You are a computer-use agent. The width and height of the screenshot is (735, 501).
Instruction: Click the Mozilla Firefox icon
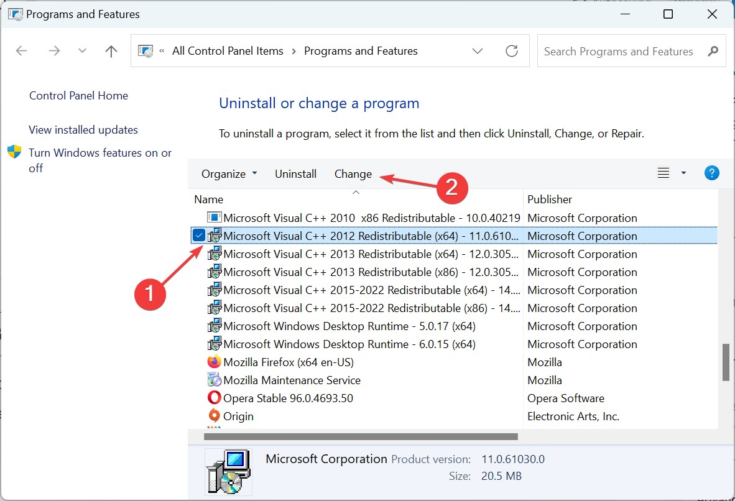coord(214,362)
